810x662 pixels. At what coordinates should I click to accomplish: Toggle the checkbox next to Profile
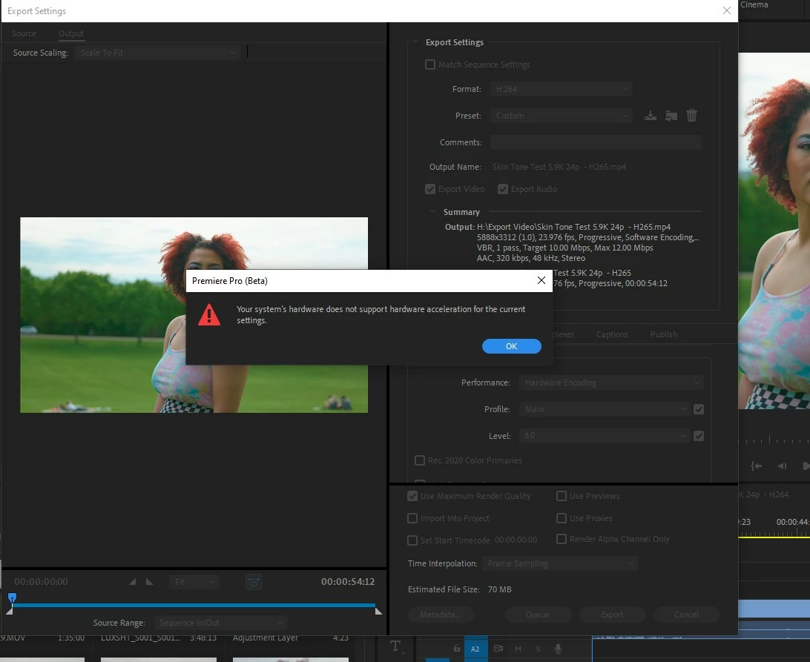[699, 409]
